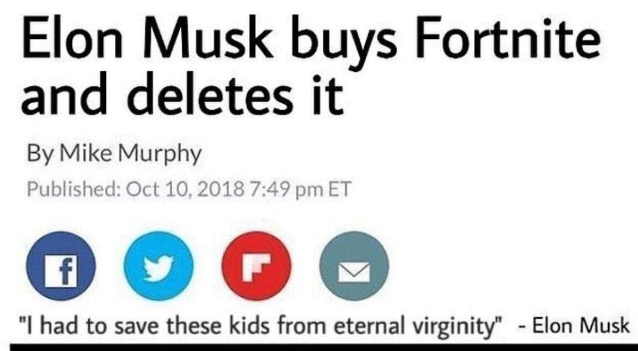Click the word 'By' before author name
The height and width of the screenshot is (351, 638).
[x=42, y=154]
